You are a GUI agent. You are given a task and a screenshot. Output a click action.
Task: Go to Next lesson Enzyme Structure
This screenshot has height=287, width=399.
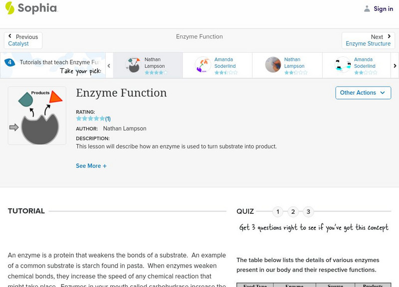pyautogui.click(x=368, y=40)
